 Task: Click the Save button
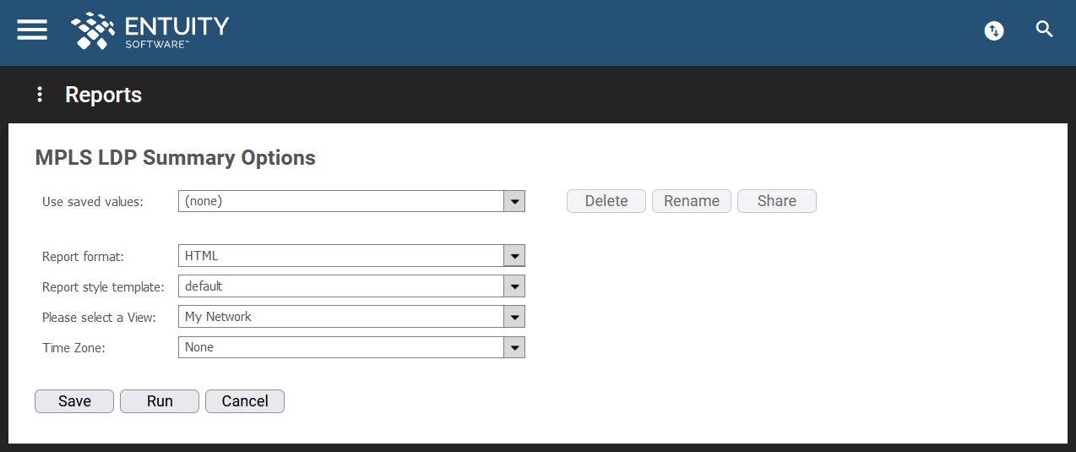(74, 401)
